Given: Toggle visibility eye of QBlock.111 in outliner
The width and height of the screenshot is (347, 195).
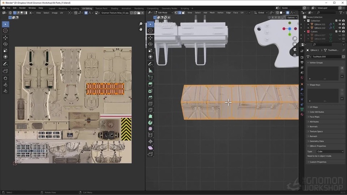Looking at the screenshot, I should (340, 24).
